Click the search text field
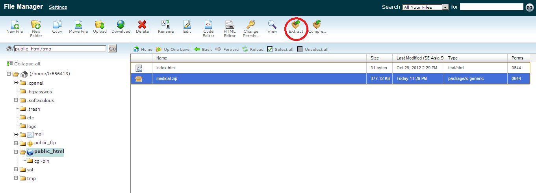Screen dimensions: 536x193 point(491,7)
